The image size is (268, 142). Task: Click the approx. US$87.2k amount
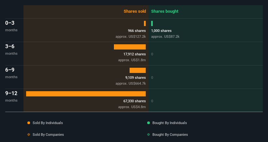(165, 36)
